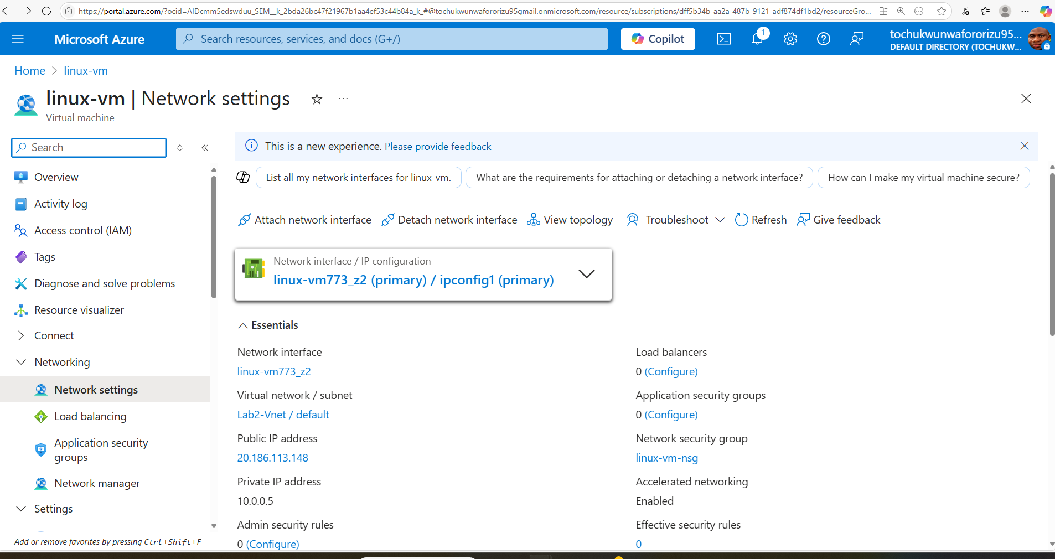Select 'How can I make my virtual machine secure?'
Viewport: 1055px width, 559px height.
coord(924,178)
